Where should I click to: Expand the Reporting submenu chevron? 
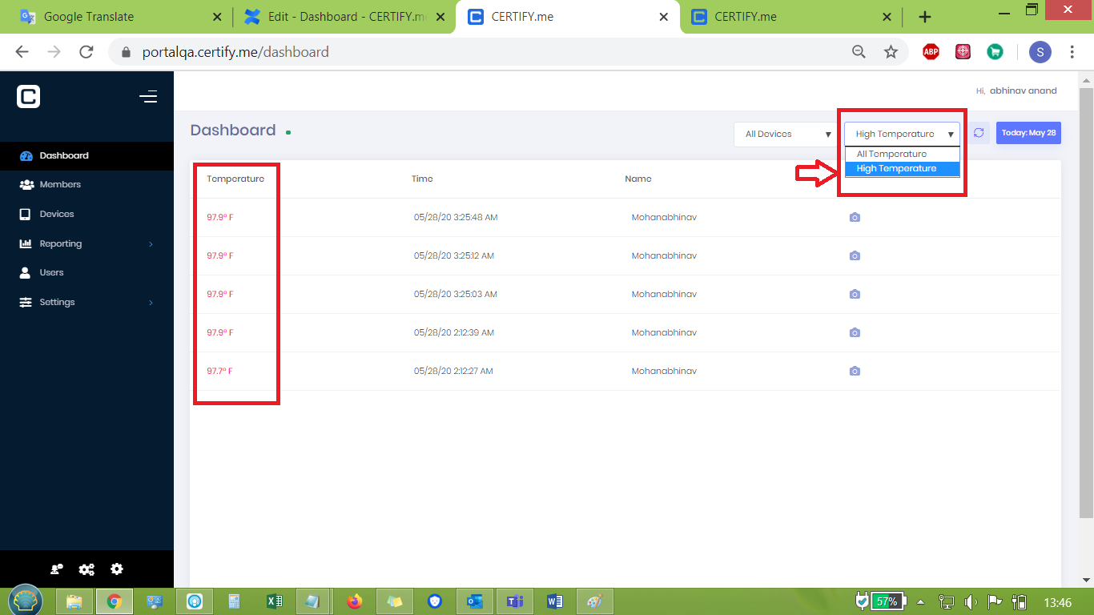coord(151,243)
